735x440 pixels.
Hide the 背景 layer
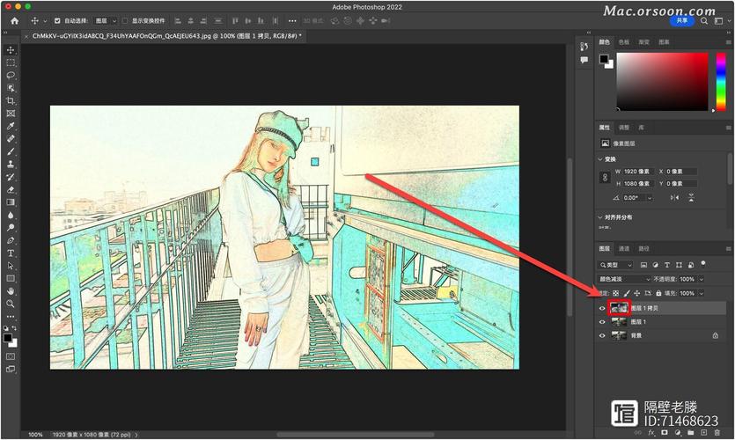coord(602,335)
